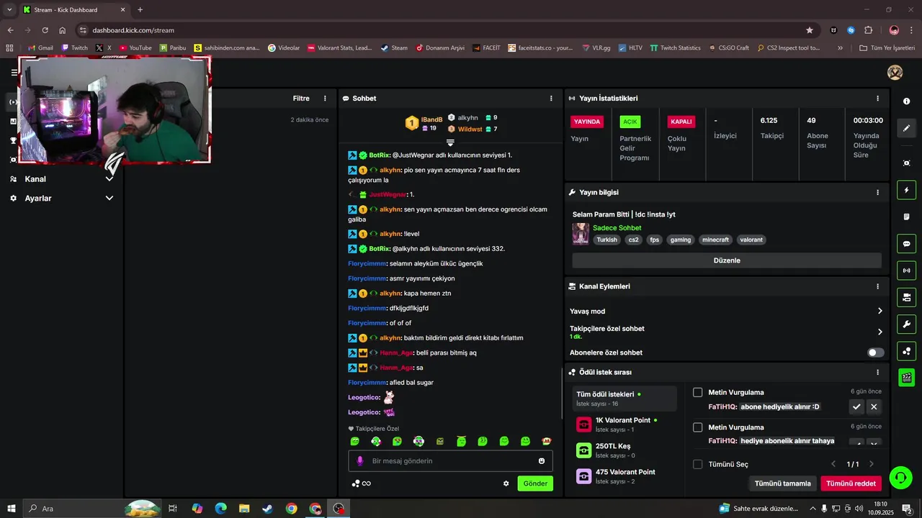Bookmark this page with the star icon

tap(810, 30)
